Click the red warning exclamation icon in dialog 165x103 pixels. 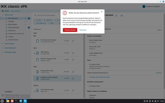coord(65,13)
